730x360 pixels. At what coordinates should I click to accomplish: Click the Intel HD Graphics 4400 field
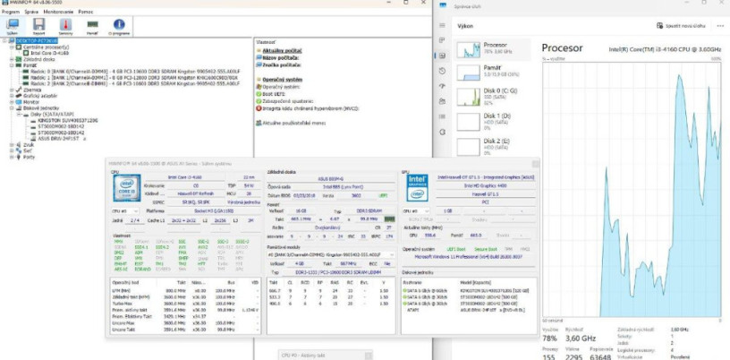click(486, 186)
